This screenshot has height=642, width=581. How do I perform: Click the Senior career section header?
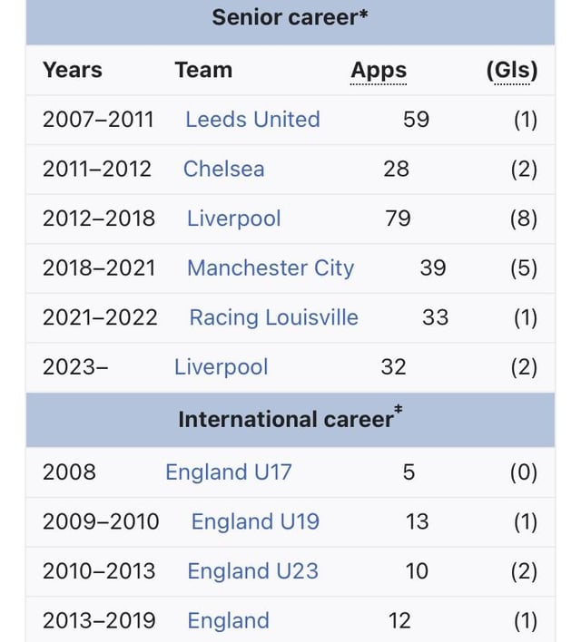(285, 17)
